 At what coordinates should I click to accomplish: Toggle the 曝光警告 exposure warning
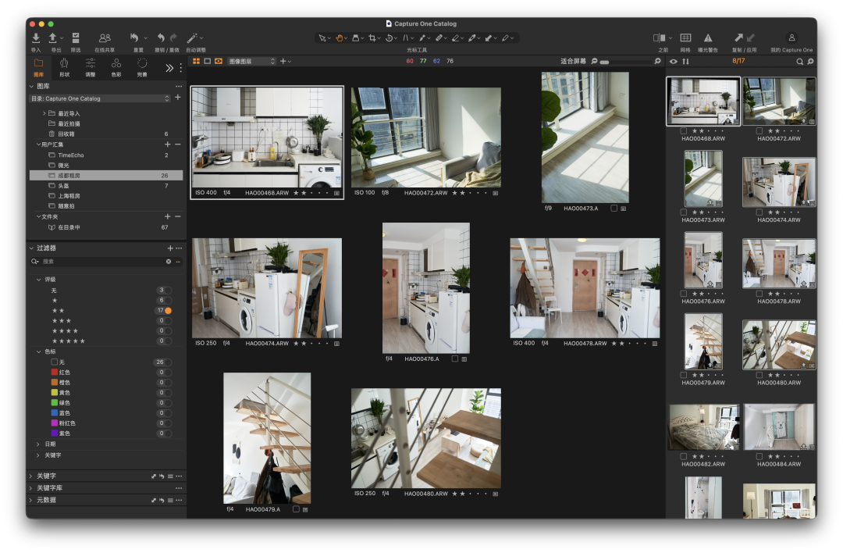coord(708,37)
